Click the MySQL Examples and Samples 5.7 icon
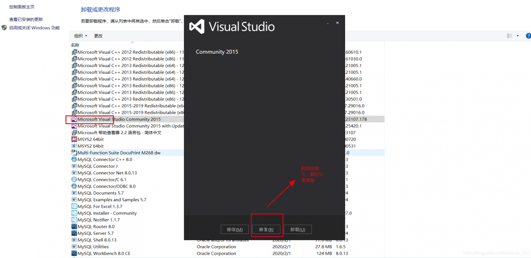Viewport: 531px width, 258px height. click(x=74, y=200)
